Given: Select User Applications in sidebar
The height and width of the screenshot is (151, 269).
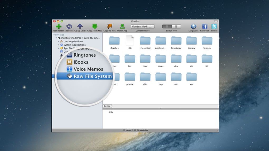Looking at the screenshot, I should pyautogui.click(x=73, y=41).
